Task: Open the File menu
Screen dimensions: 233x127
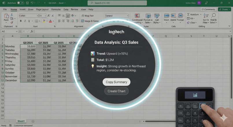Action: pyautogui.click(x=5, y=9)
